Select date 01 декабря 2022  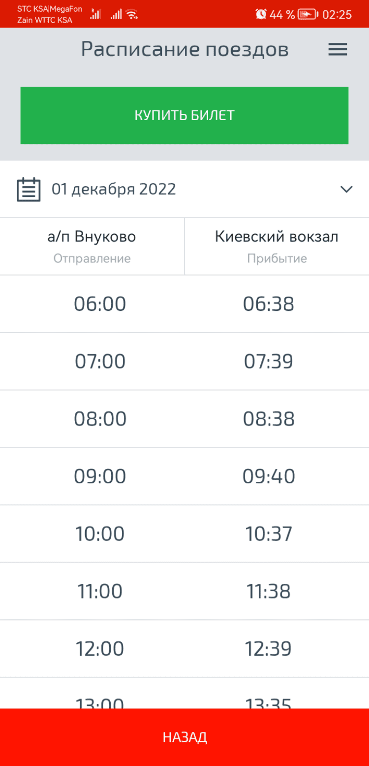(x=114, y=190)
